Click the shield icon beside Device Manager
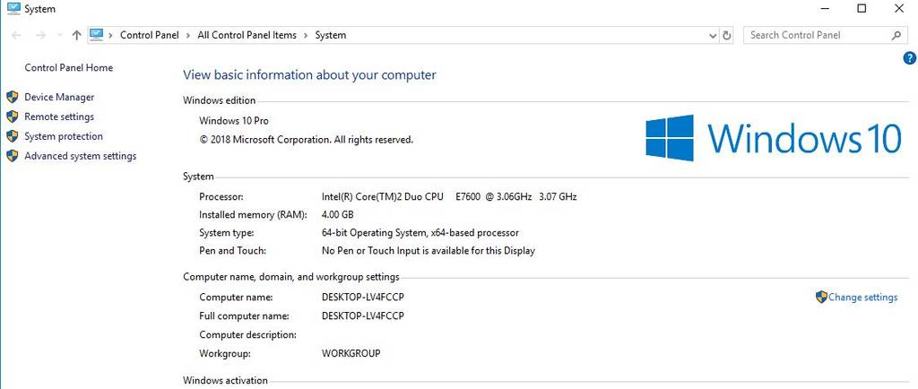This screenshot has height=389, width=918. pyautogui.click(x=13, y=97)
